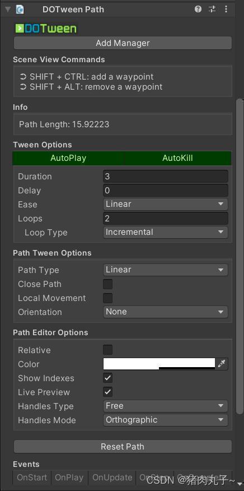Image resolution: width=244 pixels, height=491 pixels.
Task: Uncheck the Show Indexes checkbox
Action: pos(107,378)
